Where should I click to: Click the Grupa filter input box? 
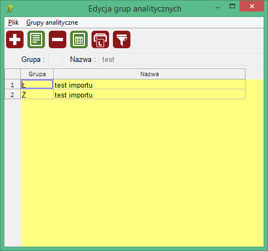pos(55,59)
